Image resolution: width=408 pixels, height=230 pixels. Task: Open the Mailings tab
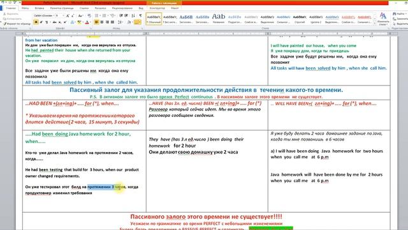(x=101, y=8)
